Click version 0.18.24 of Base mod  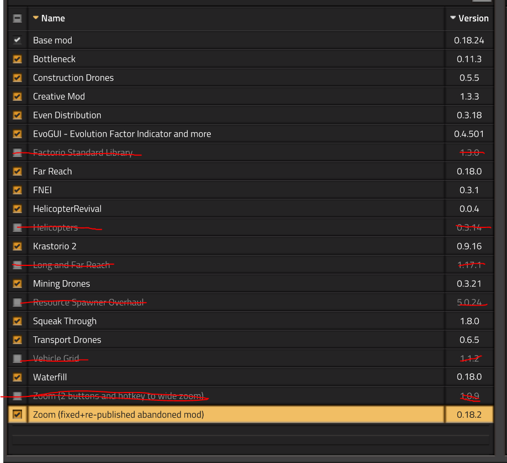[x=469, y=40]
